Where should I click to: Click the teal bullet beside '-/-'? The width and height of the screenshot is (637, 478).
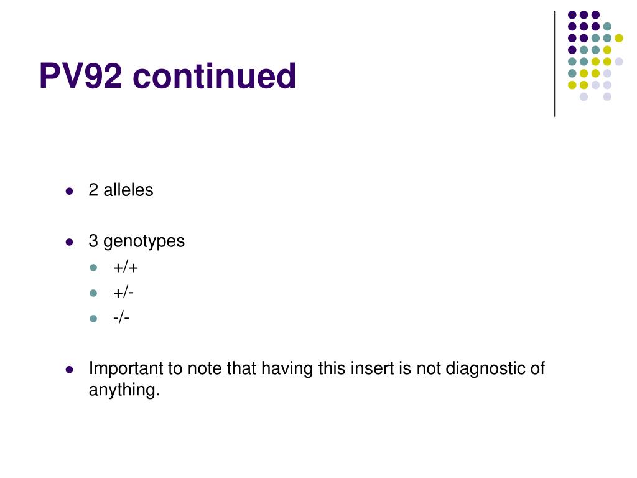pyautogui.click(x=93, y=319)
